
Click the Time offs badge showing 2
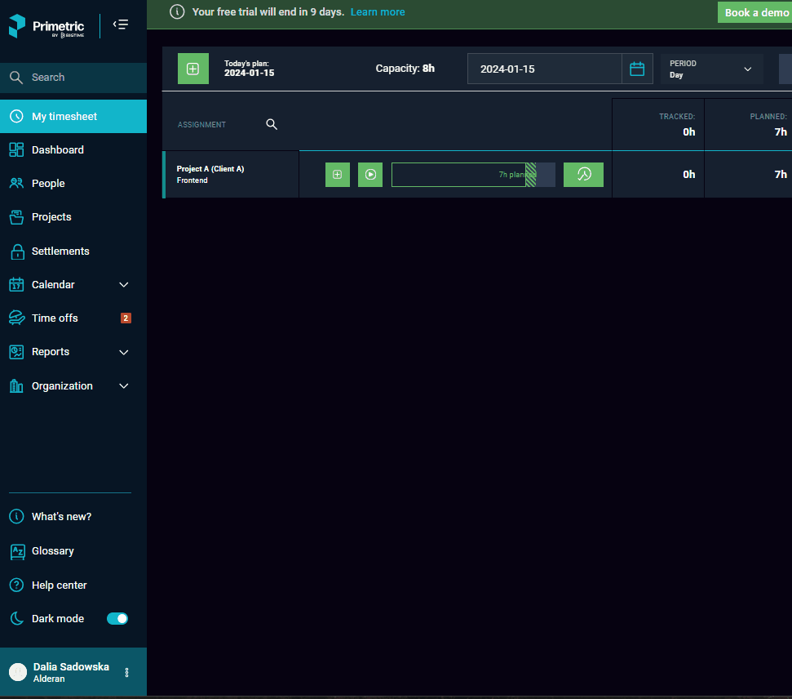[126, 318]
